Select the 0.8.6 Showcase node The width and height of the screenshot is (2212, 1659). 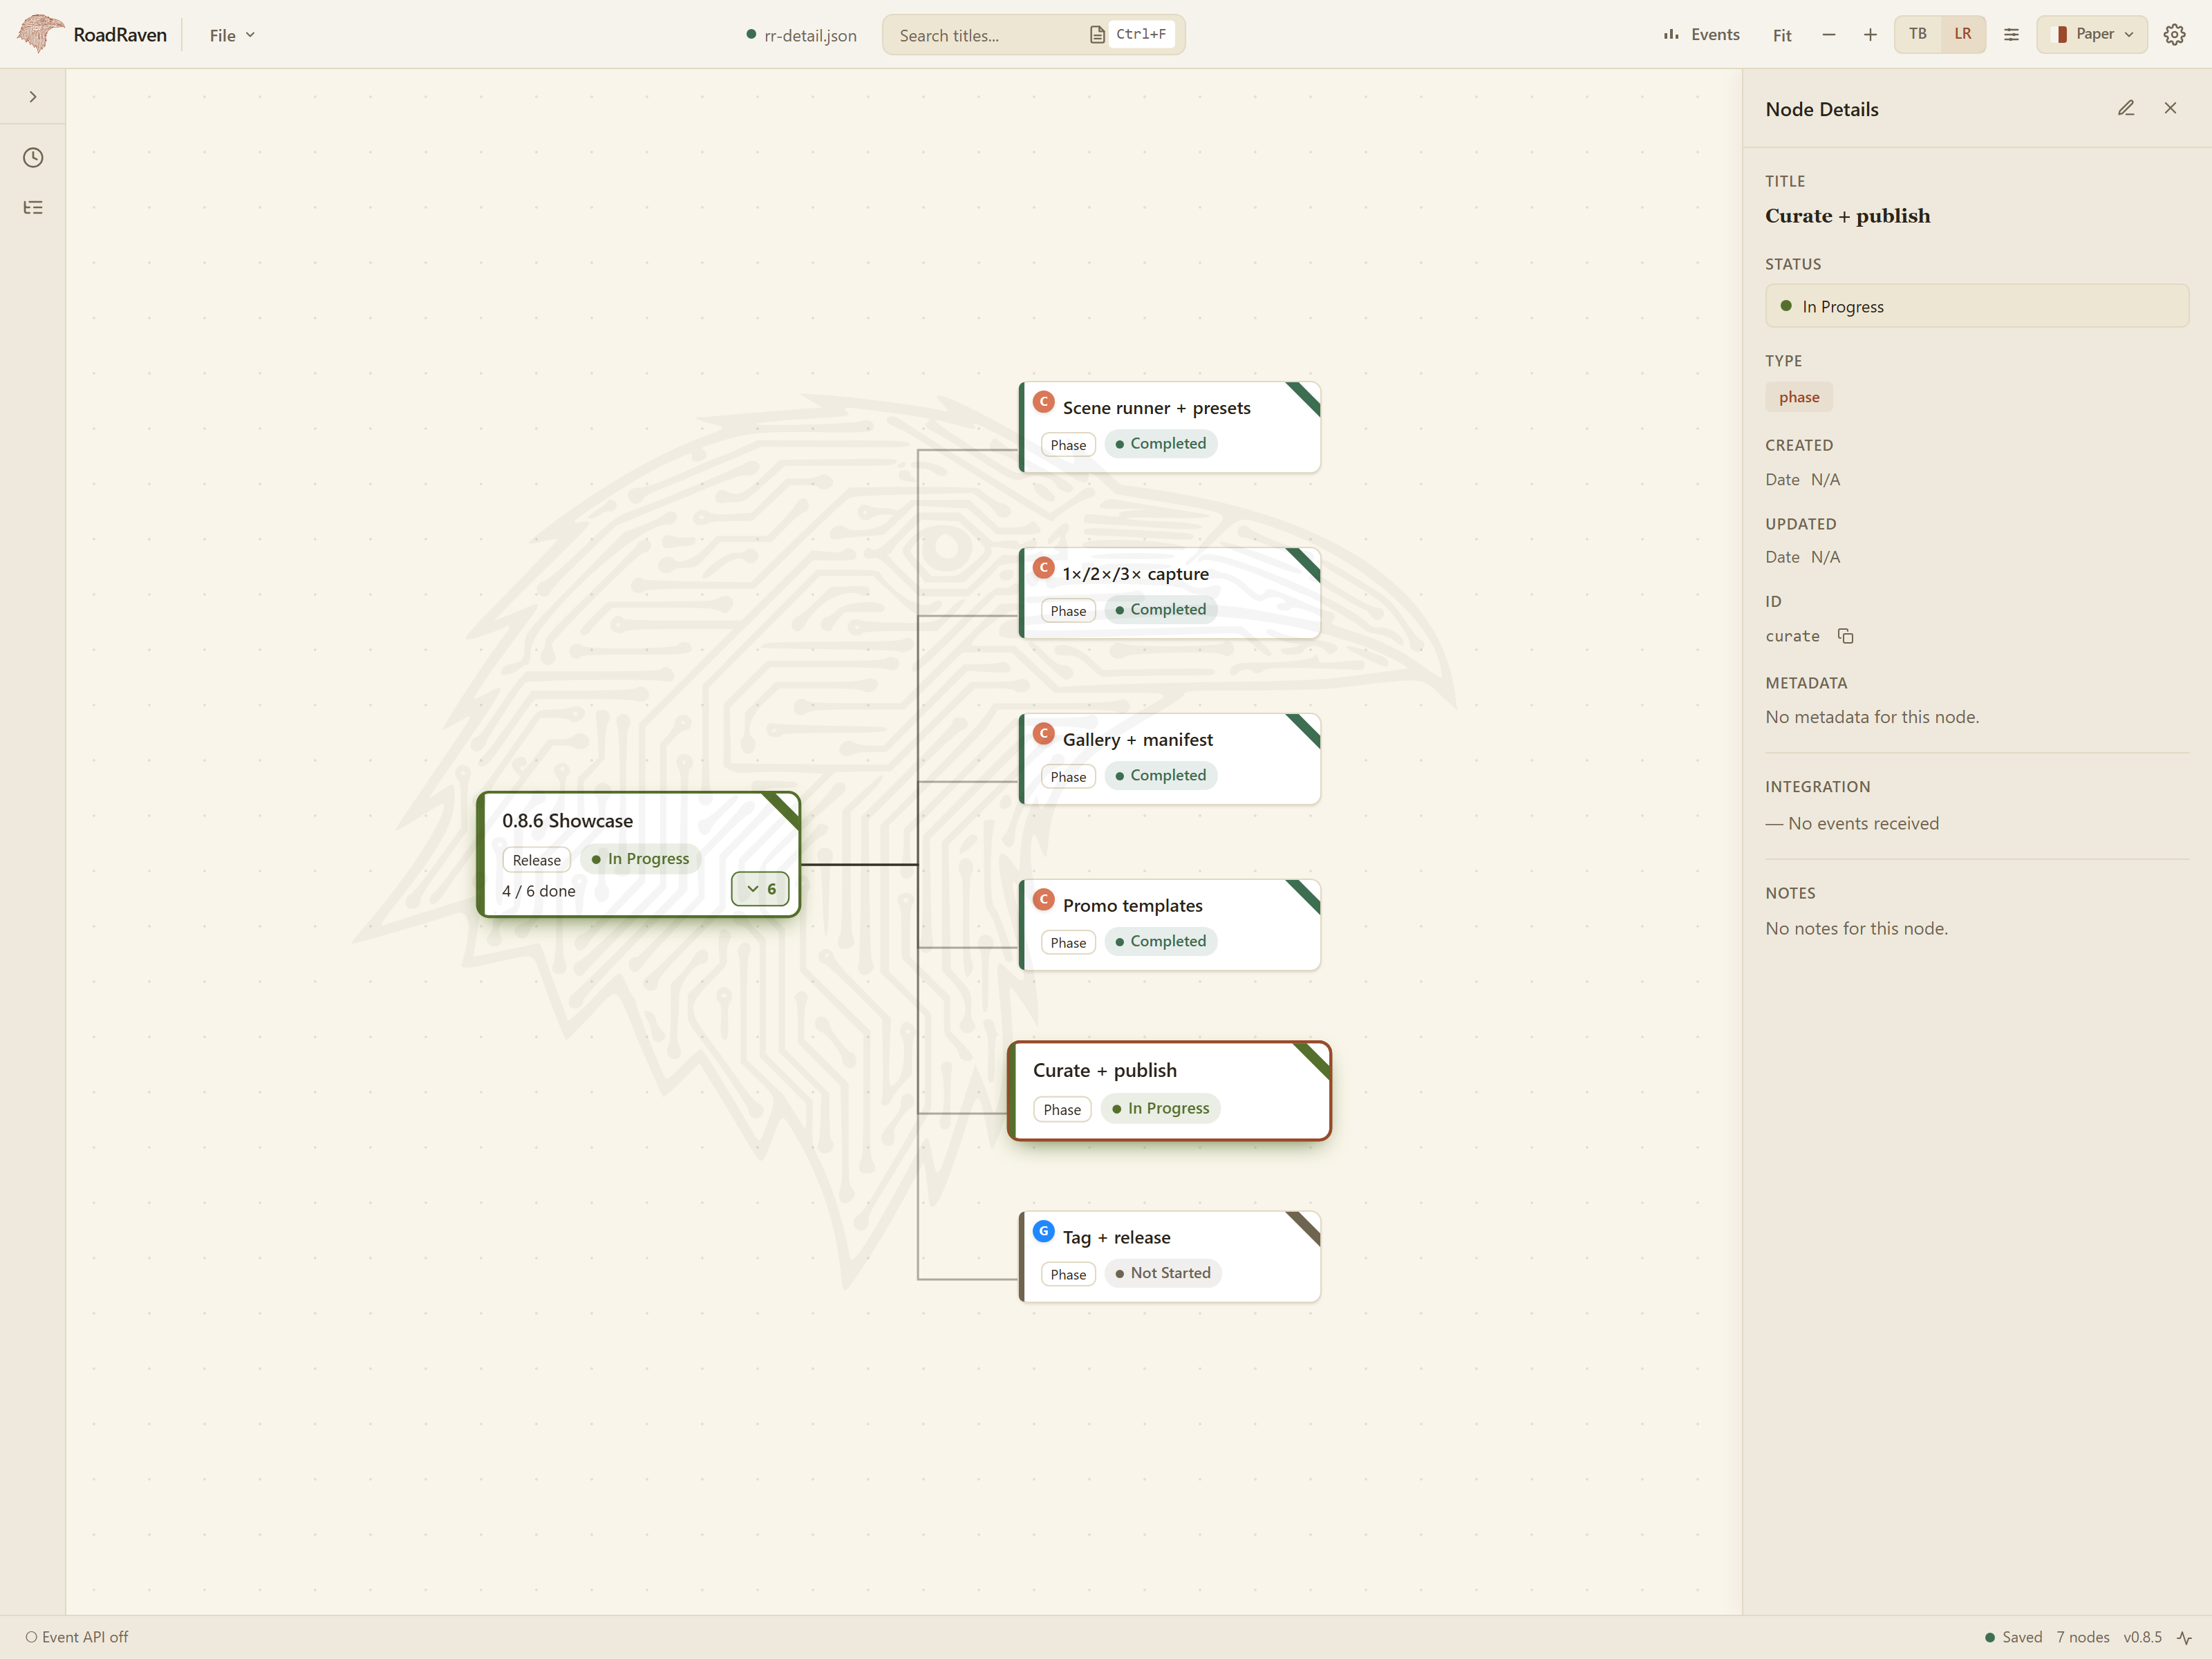[638, 854]
